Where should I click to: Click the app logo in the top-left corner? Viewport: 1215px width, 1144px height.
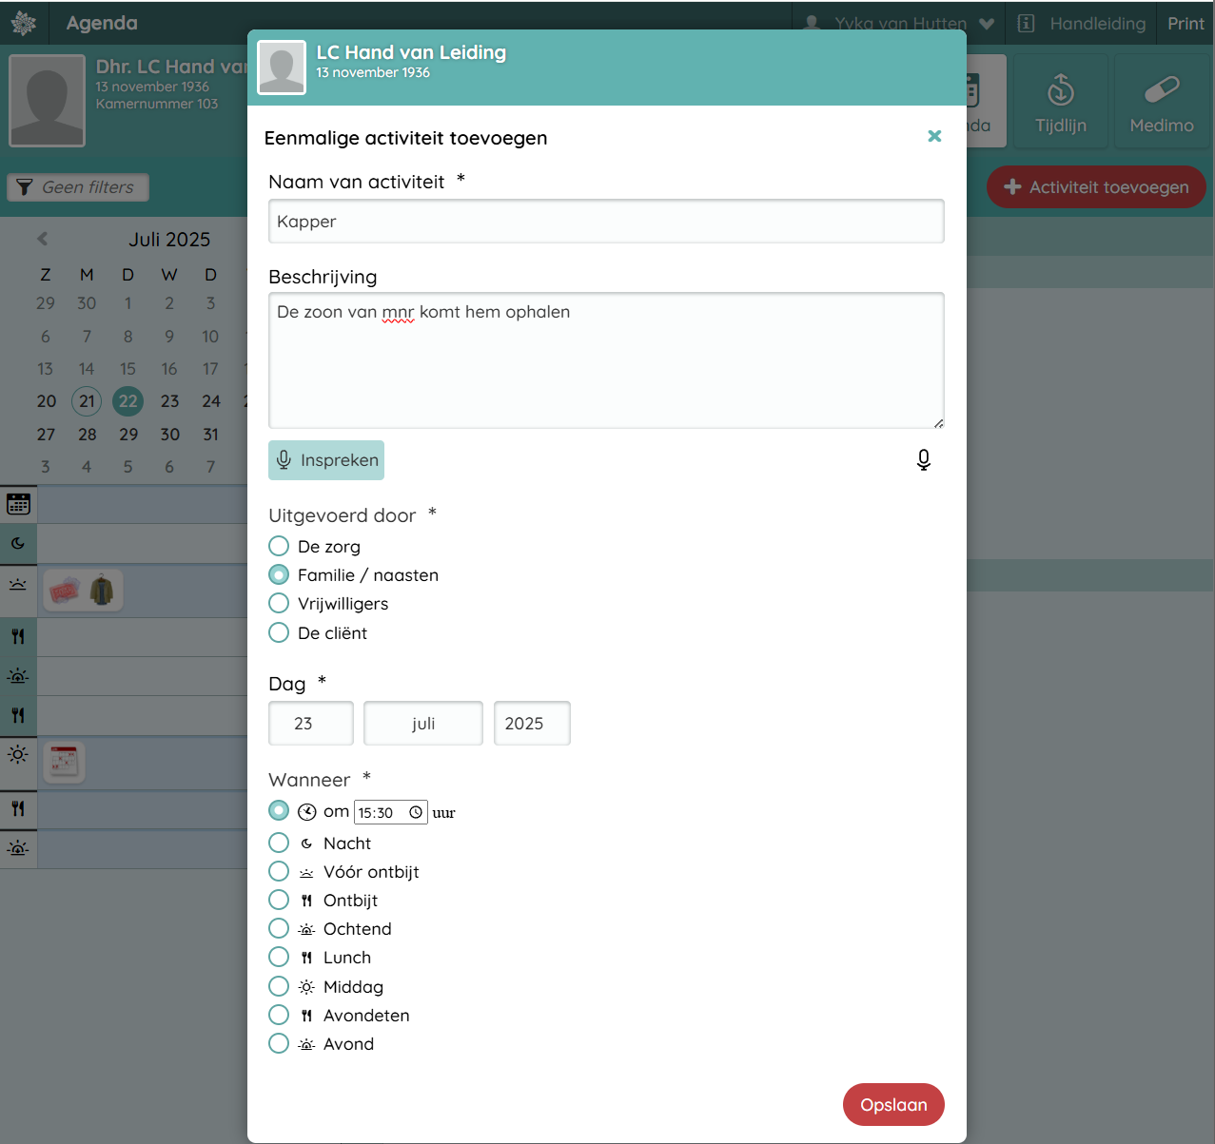coord(24,23)
